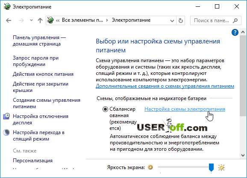The height and width of the screenshot is (178, 247).
Task: Open 'Персонализация' link
Action: (x=32, y=161)
